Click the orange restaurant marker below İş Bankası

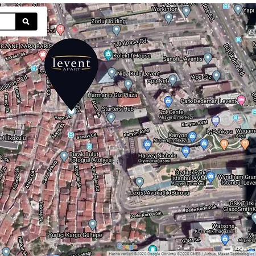click(224, 144)
